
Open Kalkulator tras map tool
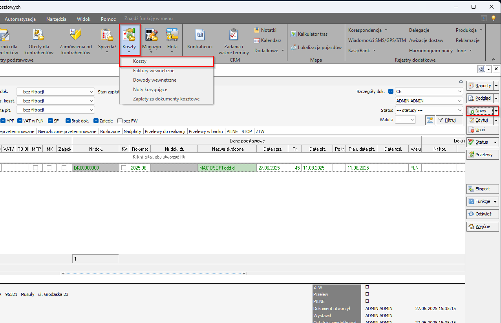[293, 34]
